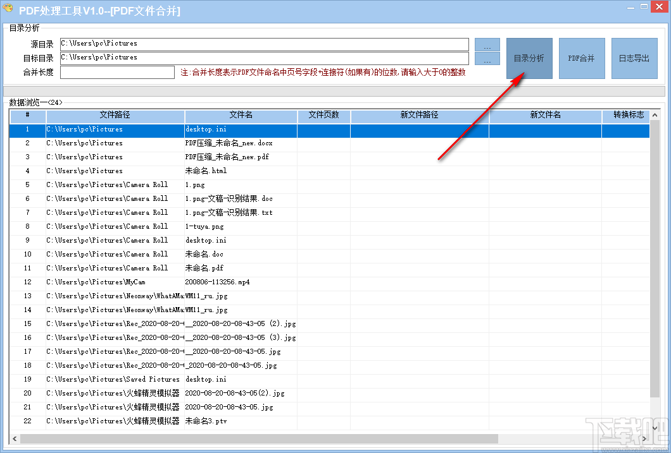Viewport: 671px width, 453px height.
Task: Maximize the PDF处理工具 window
Action: coord(644,7)
